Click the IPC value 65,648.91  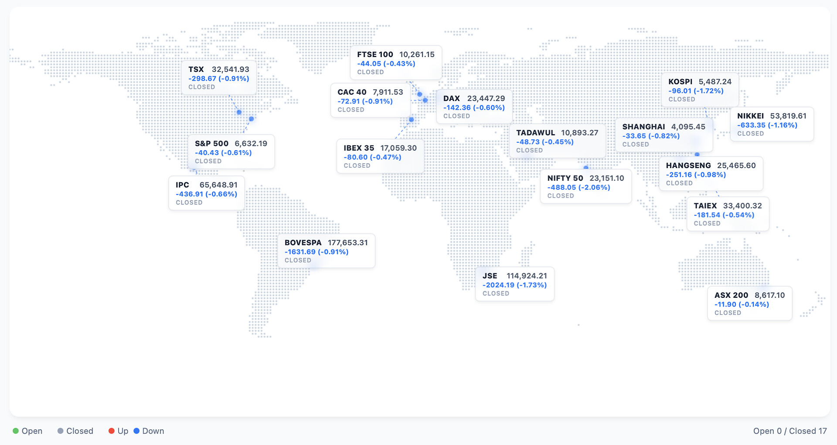click(x=218, y=185)
